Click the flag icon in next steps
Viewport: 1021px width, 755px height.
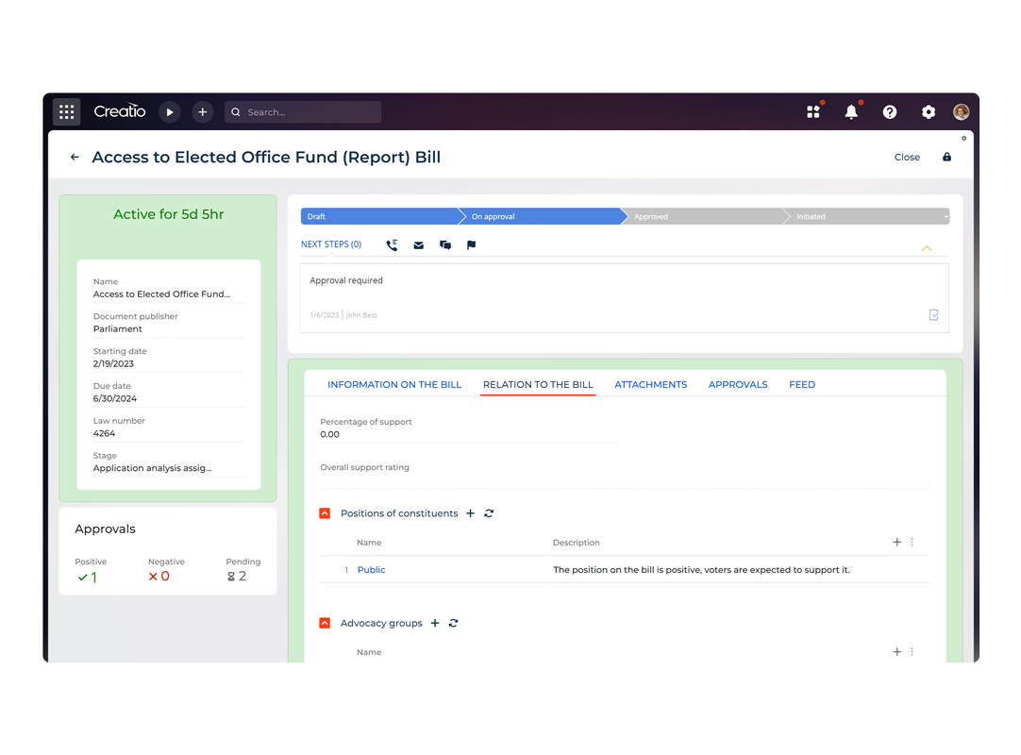pyautogui.click(x=471, y=245)
